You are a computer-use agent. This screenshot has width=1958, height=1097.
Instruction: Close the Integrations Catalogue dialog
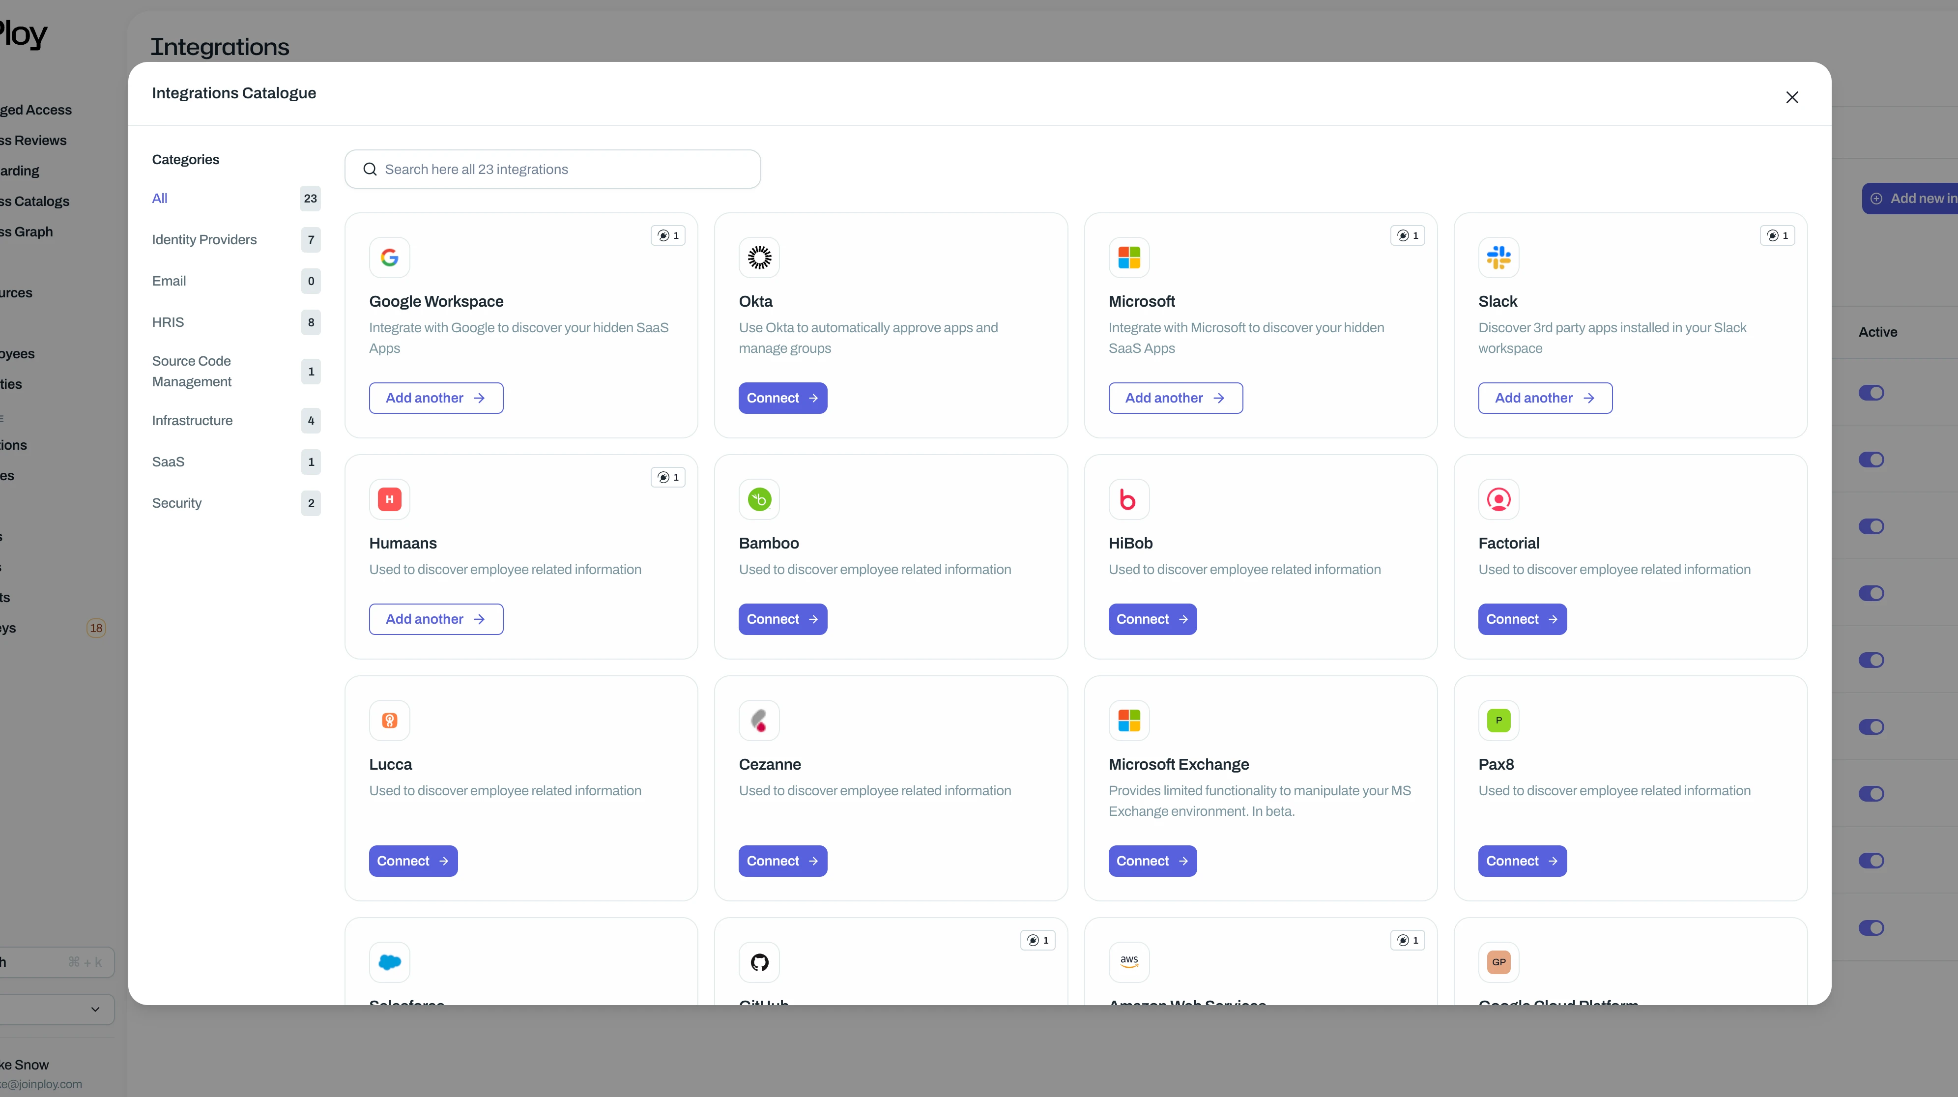pyautogui.click(x=1791, y=97)
